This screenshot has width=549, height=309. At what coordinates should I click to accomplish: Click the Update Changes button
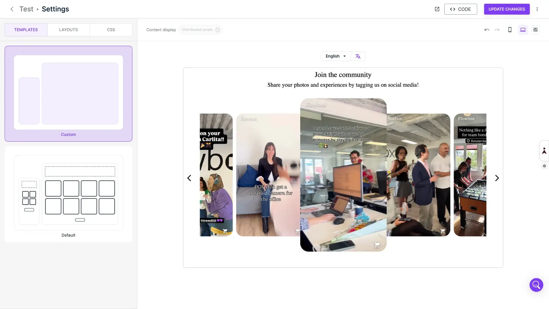507,9
